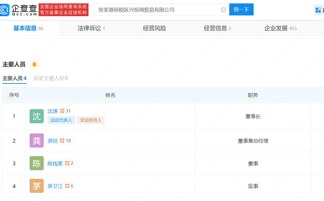This screenshot has height=201, width=324.
Task: Click the 受益所有人 tag
Action: click(91, 120)
